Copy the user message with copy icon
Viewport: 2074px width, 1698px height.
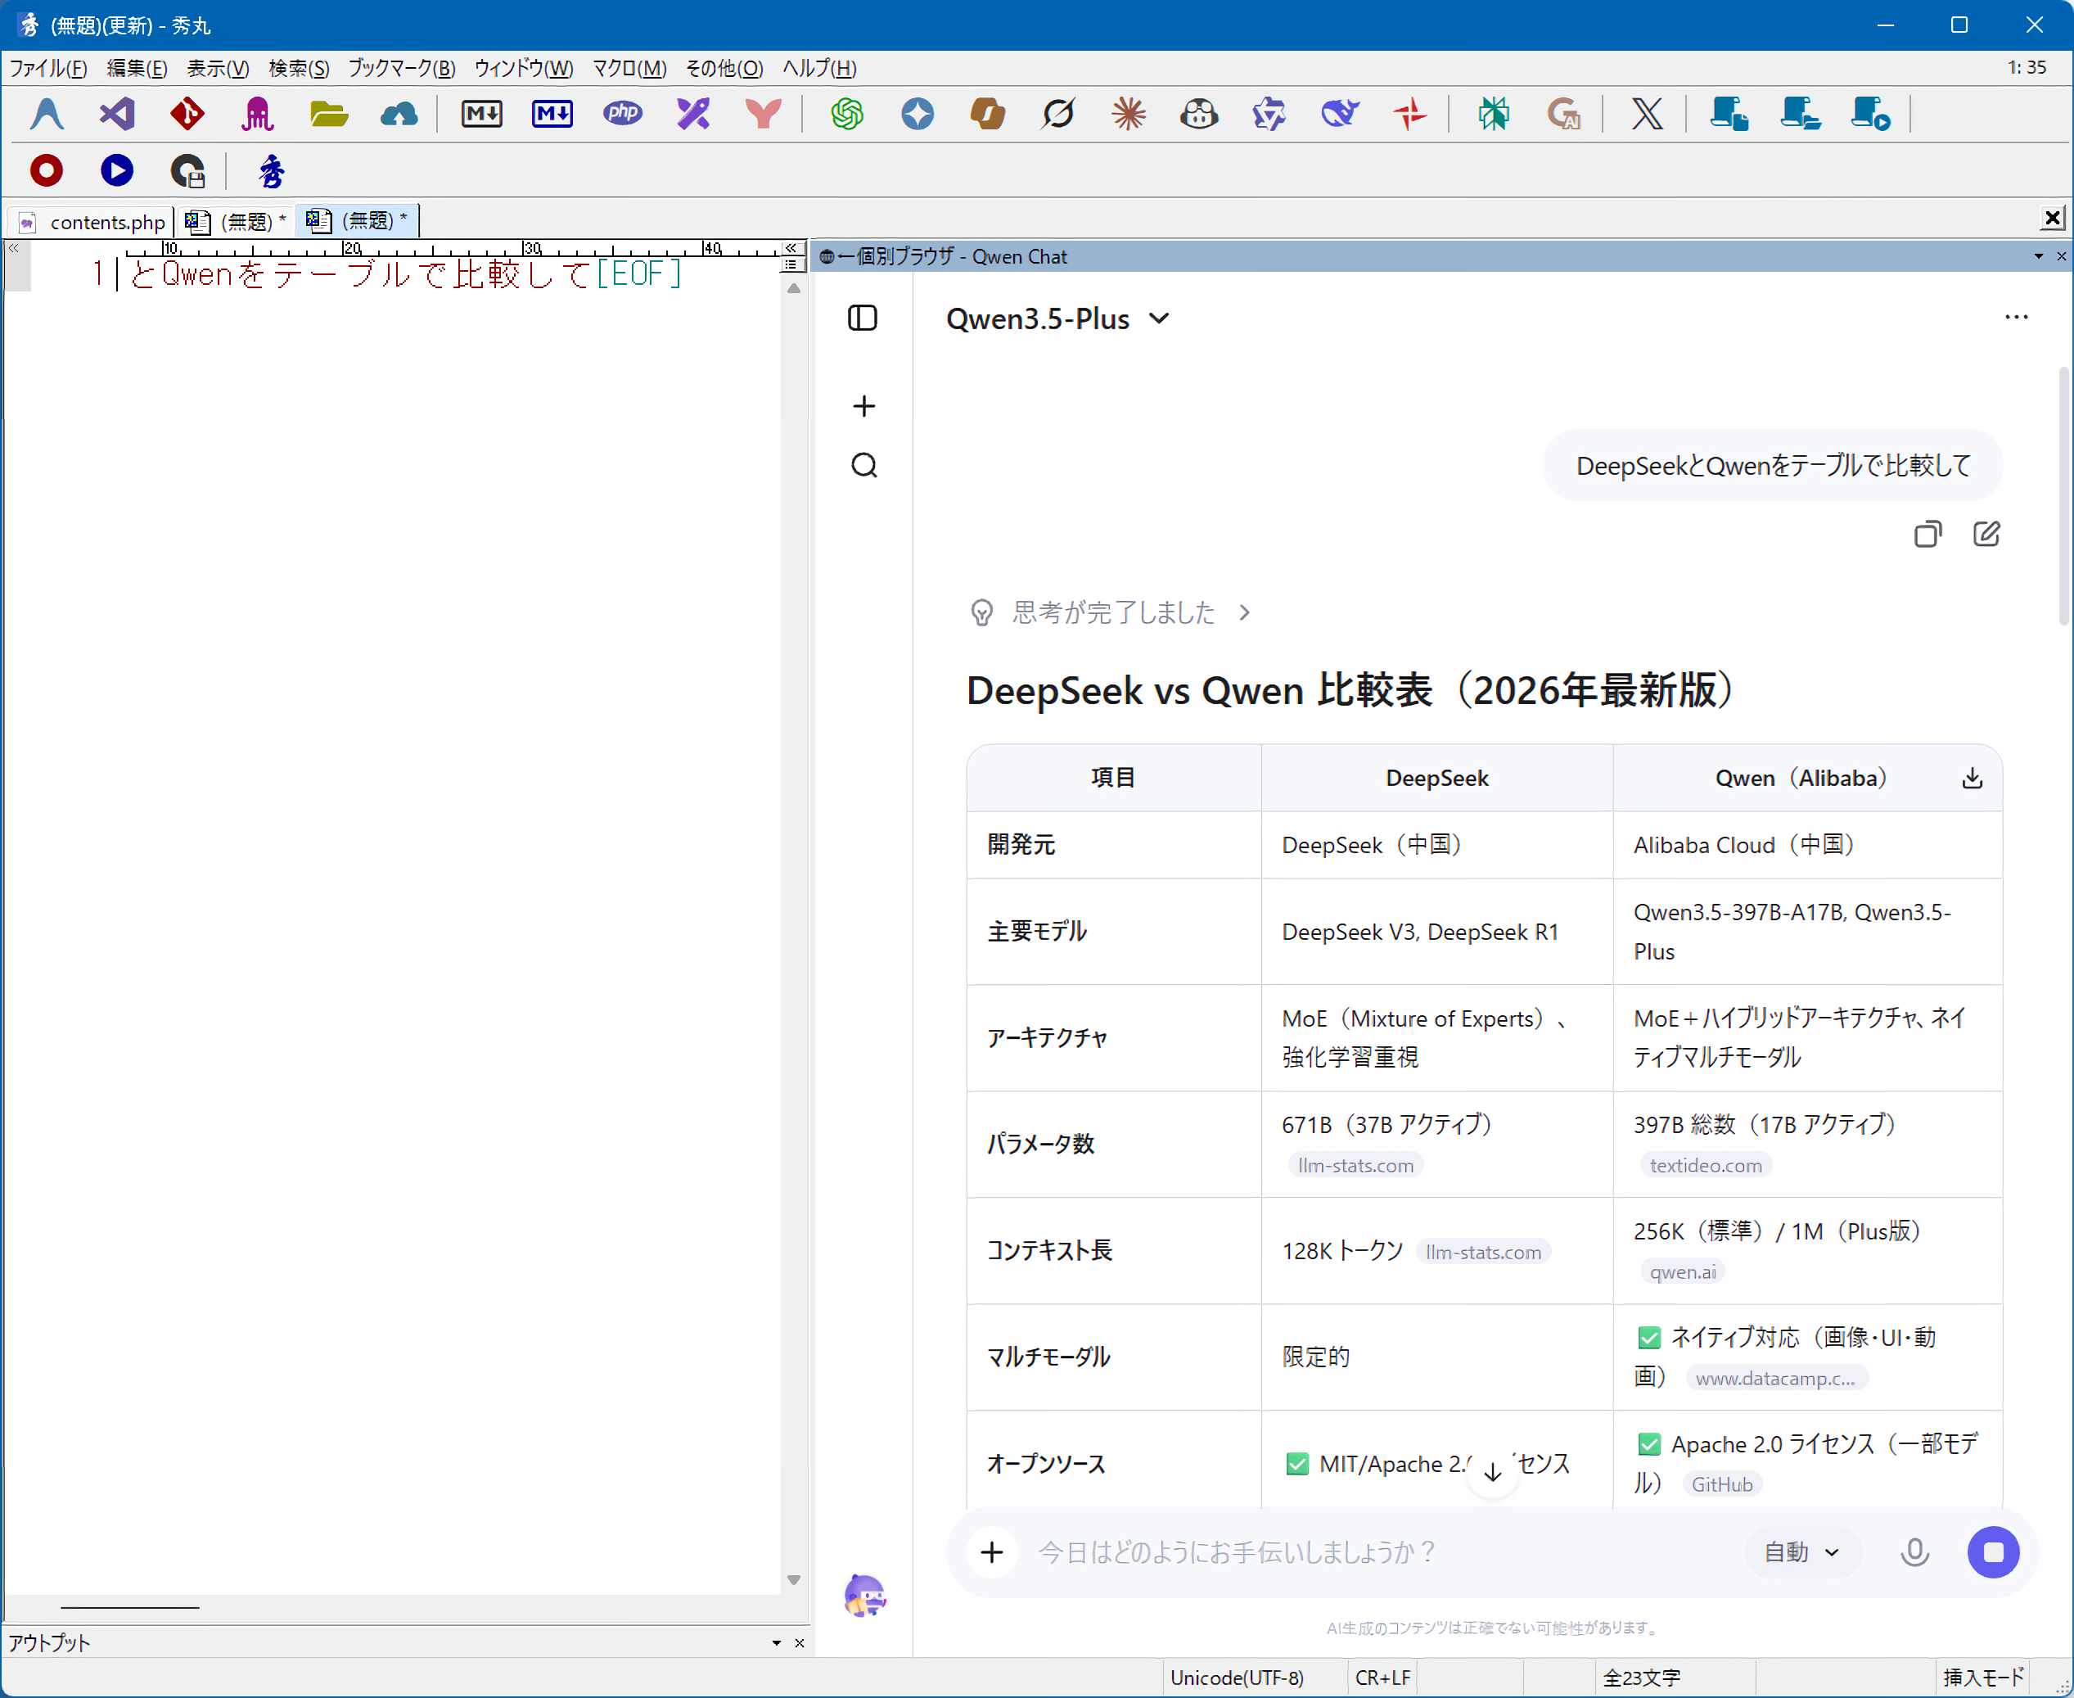point(1927,534)
